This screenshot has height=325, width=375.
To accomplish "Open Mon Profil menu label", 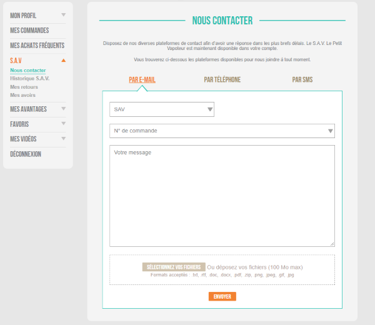I will coord(23,16).
